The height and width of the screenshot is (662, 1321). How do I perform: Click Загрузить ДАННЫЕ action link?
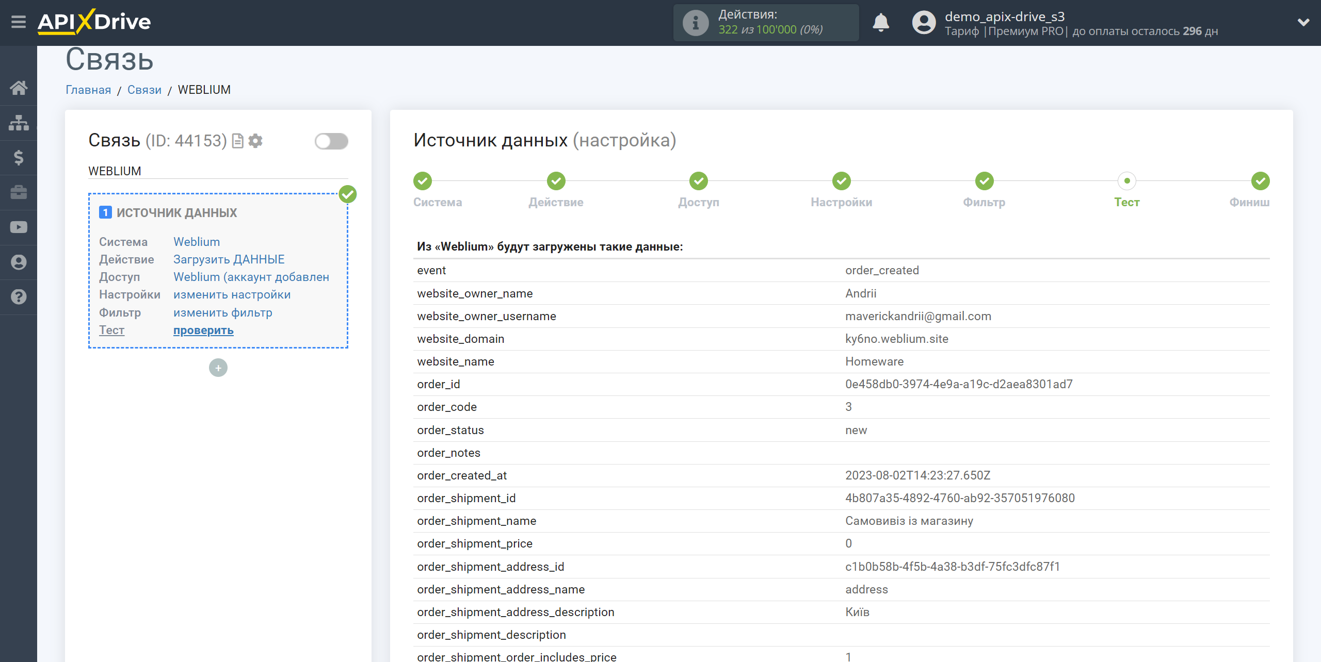tap(229, 259)
